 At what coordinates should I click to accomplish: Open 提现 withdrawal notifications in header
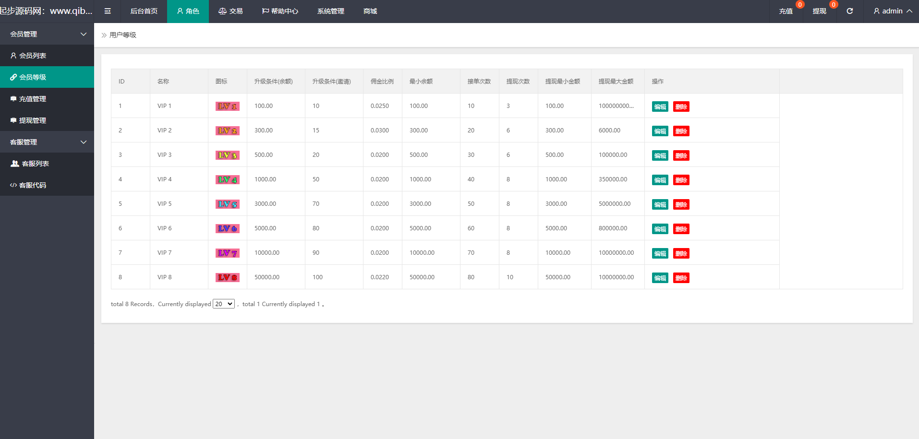819,11
